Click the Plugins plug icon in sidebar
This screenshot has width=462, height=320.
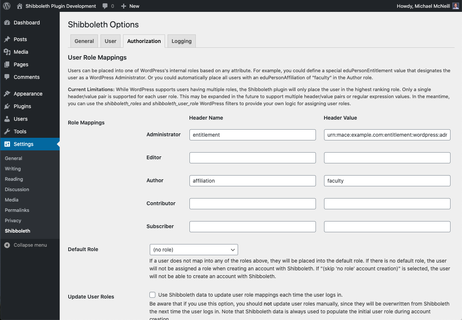click(7, 106)
